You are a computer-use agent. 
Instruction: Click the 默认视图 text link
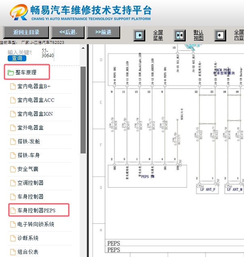[198, 35]
